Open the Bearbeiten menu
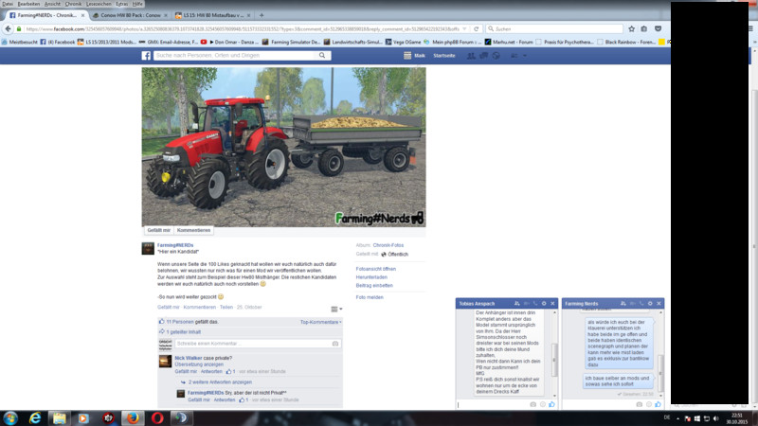 pos(28,4)
